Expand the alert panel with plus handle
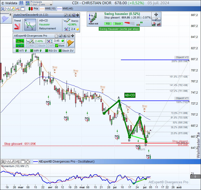Image resolution: width=201 pixels, height=190 pixels. click(x=10, y=15)
